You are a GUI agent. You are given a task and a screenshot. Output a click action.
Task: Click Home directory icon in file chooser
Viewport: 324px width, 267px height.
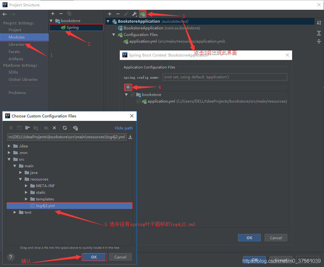[11, 128]
